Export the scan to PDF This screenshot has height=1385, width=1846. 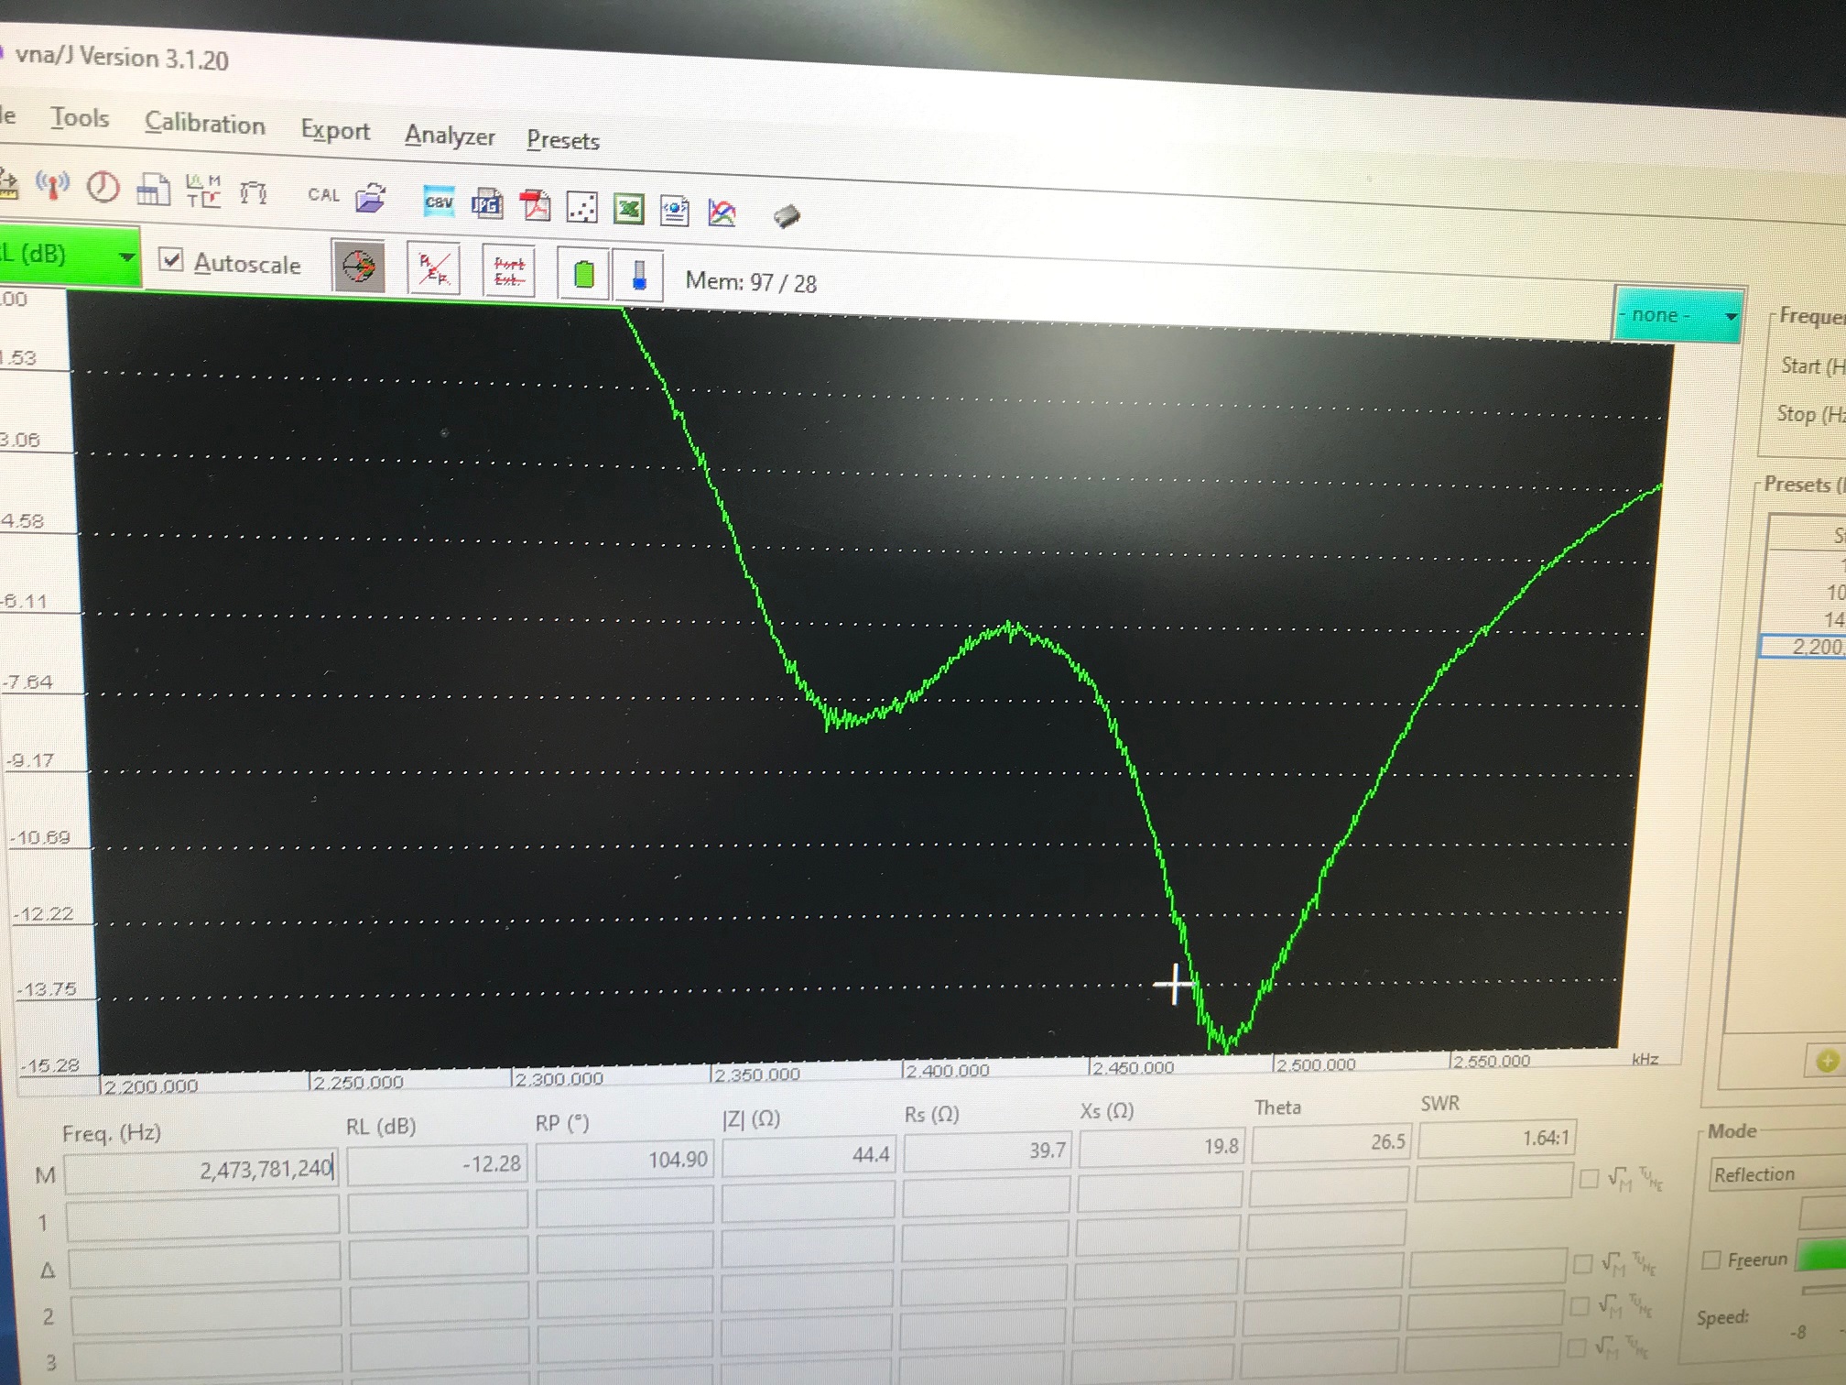point(535,206)
